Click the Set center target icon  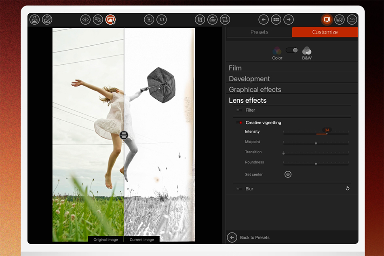288,174
